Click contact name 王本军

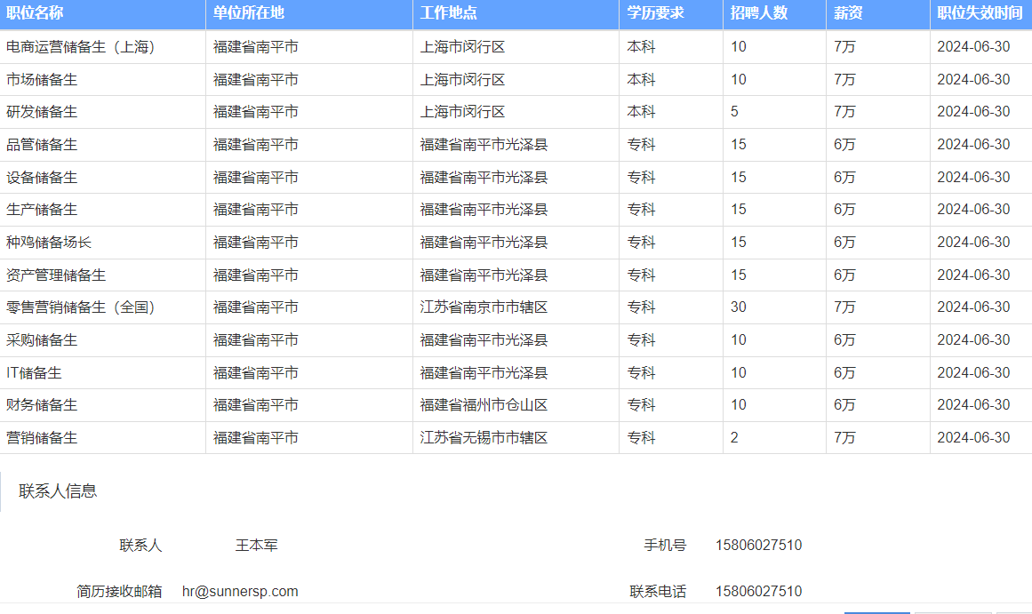pos(256,546)
